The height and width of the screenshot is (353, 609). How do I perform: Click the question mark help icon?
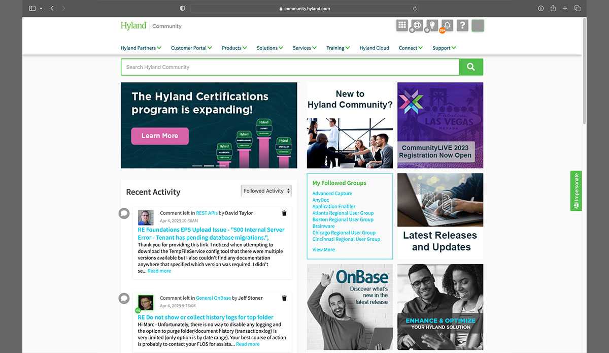(x=462, y=25)
